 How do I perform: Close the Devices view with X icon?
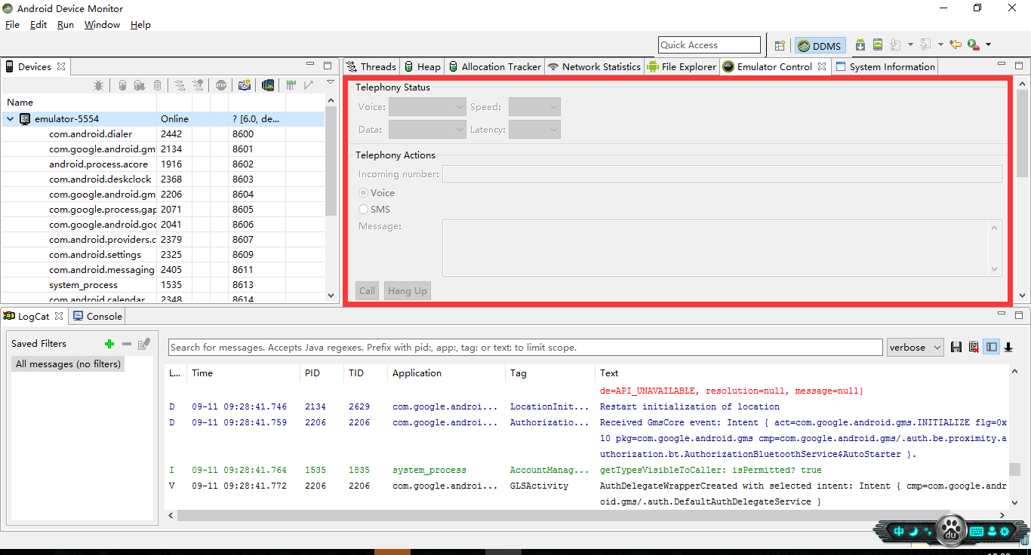point(61,66)
